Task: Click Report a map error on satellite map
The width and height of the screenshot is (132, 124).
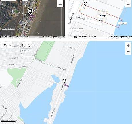Action: point(58,37)
